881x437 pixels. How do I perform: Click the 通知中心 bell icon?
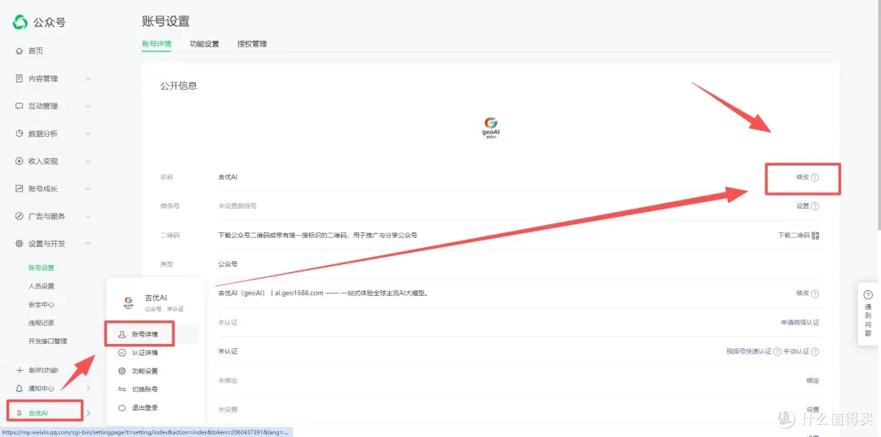19,388
